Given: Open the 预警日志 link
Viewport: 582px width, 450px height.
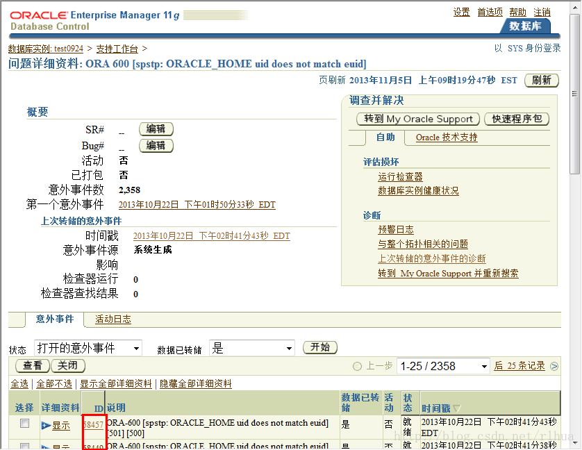Looking at the screenshot, I should click(x=396, y=230).
